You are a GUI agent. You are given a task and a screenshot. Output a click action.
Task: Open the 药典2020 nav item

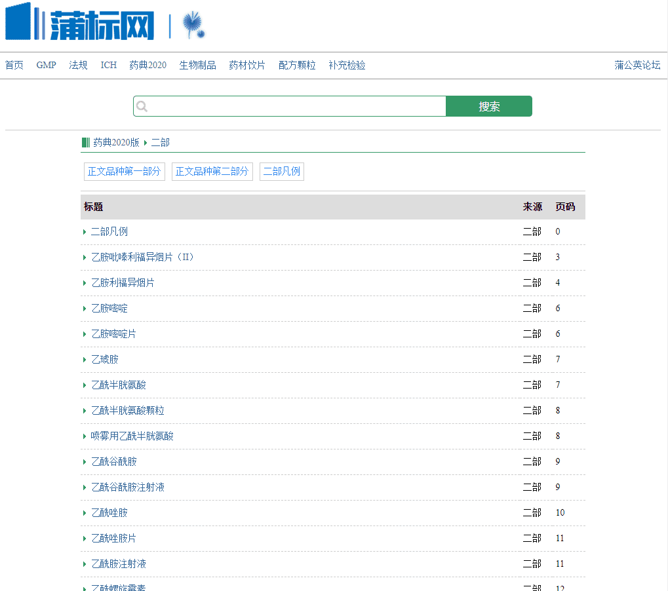tap(148, 65)
